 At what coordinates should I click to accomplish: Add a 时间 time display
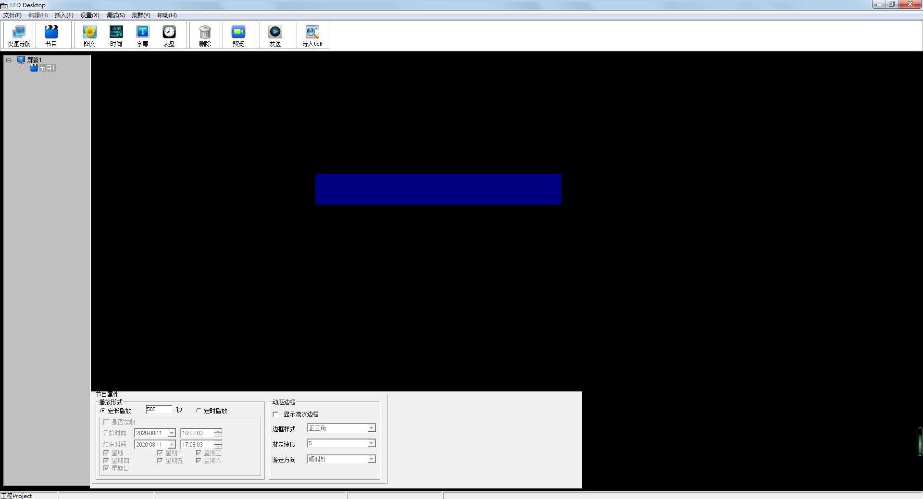(x=116, y=36)
